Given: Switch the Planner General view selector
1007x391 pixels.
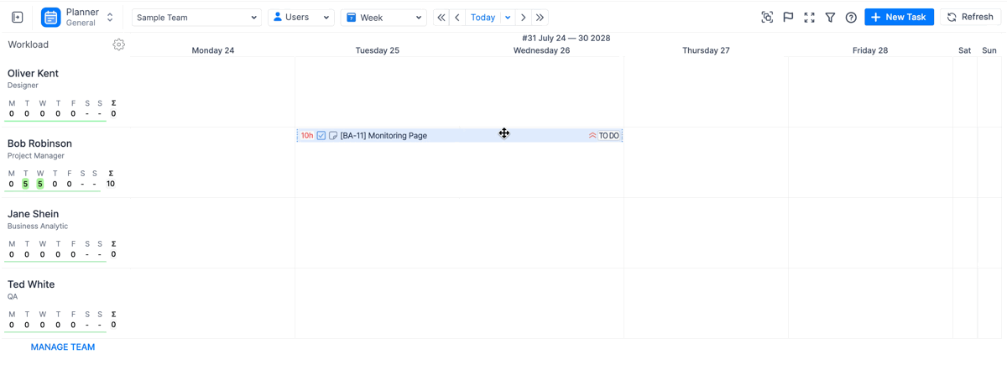Looking at the screenshot, I should coord(110,17).
